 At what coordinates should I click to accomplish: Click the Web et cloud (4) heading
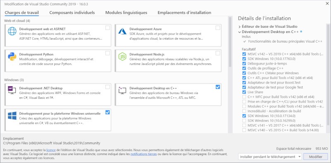click(x=17, y=21)
